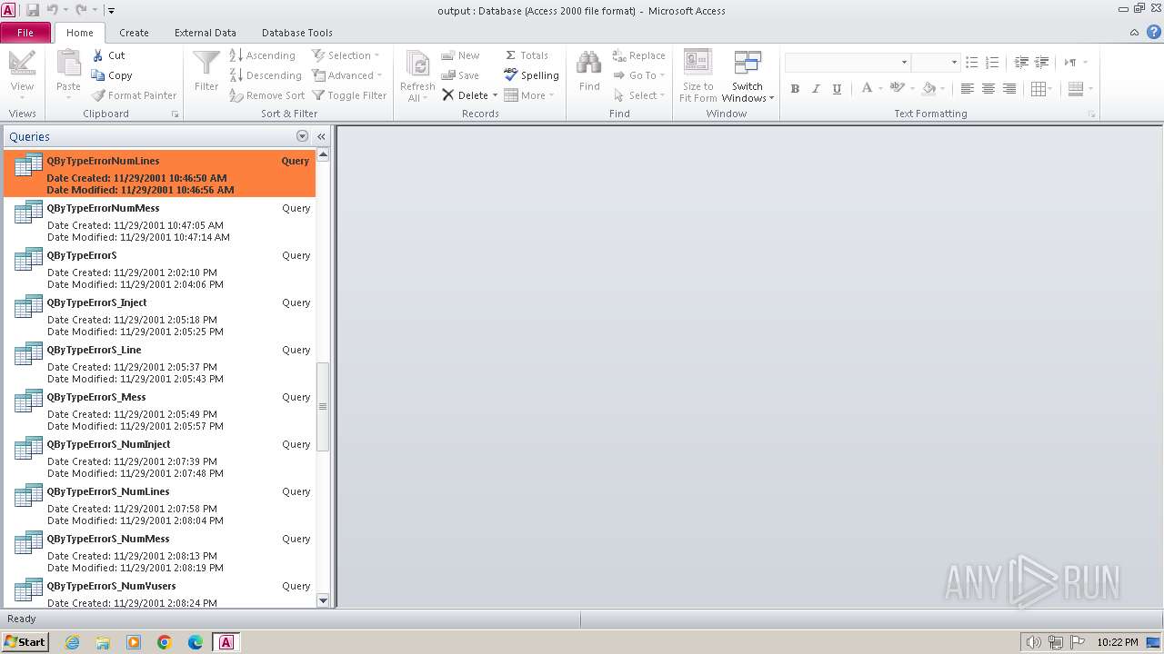Click Save in Quick Access Toolbar

(33, 10)
